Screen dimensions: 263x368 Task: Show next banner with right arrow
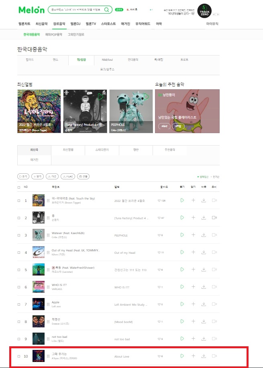[218, 14]
